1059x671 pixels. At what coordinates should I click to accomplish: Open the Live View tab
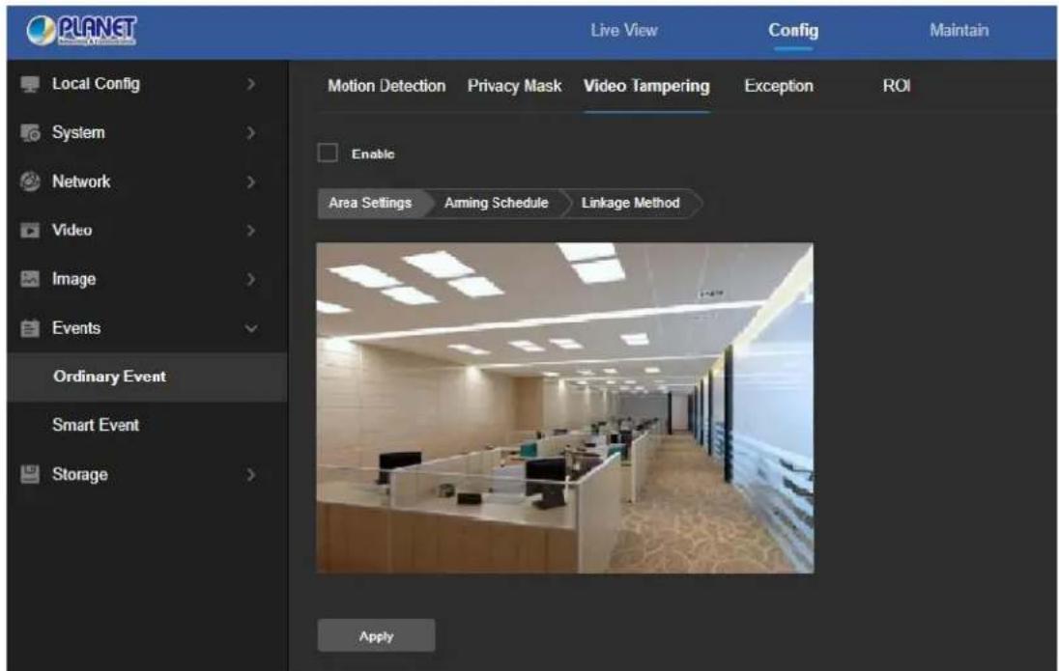[624, 30]
